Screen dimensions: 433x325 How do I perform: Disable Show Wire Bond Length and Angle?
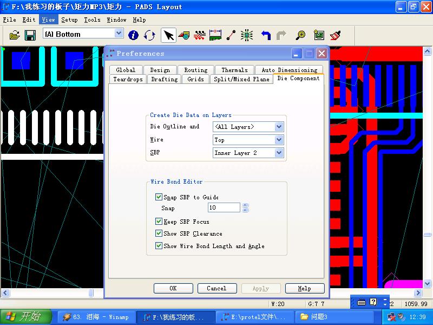point(159,246)
